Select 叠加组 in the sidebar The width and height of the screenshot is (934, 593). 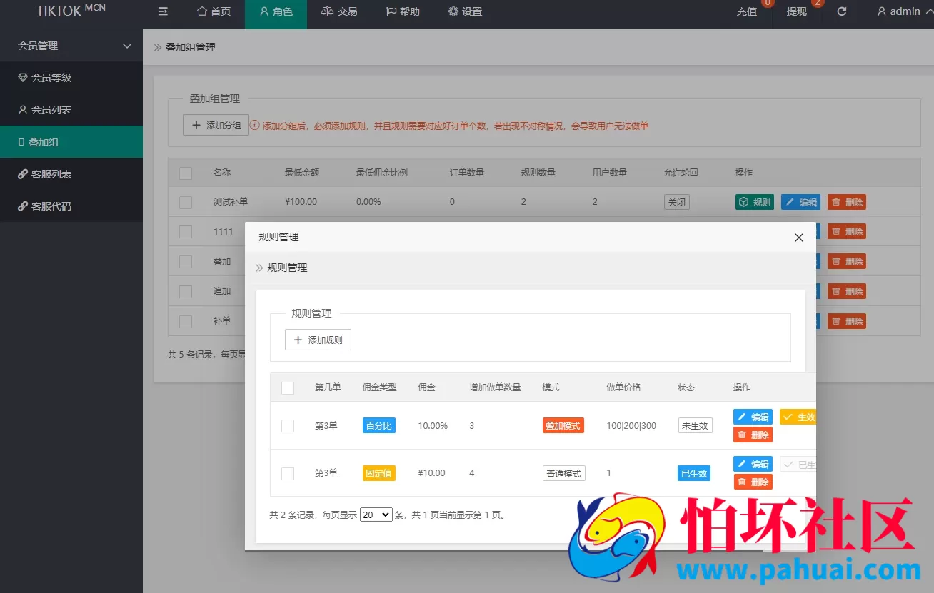coord(71,142)
